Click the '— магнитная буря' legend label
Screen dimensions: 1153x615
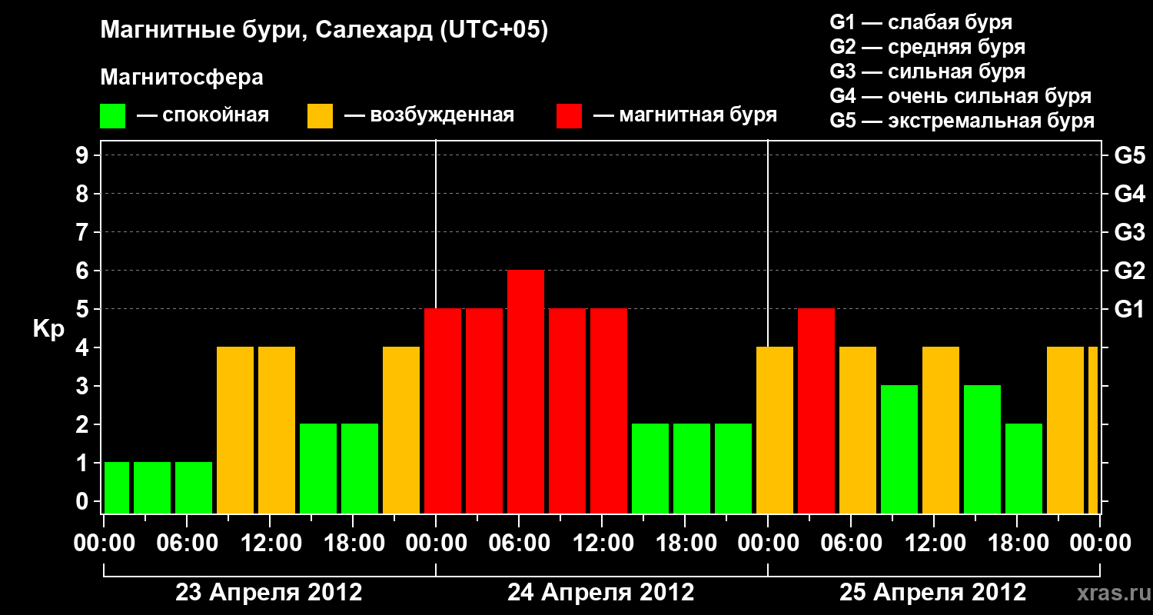coord(685,115)
